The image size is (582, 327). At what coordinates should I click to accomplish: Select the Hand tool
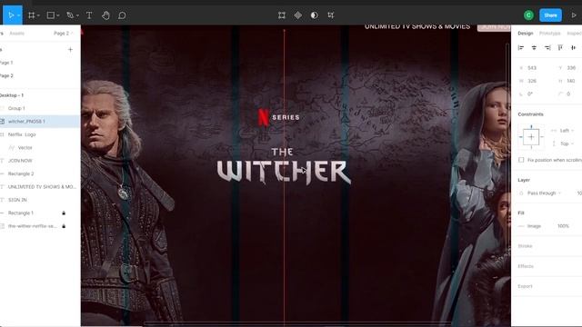tap(105, 15)
